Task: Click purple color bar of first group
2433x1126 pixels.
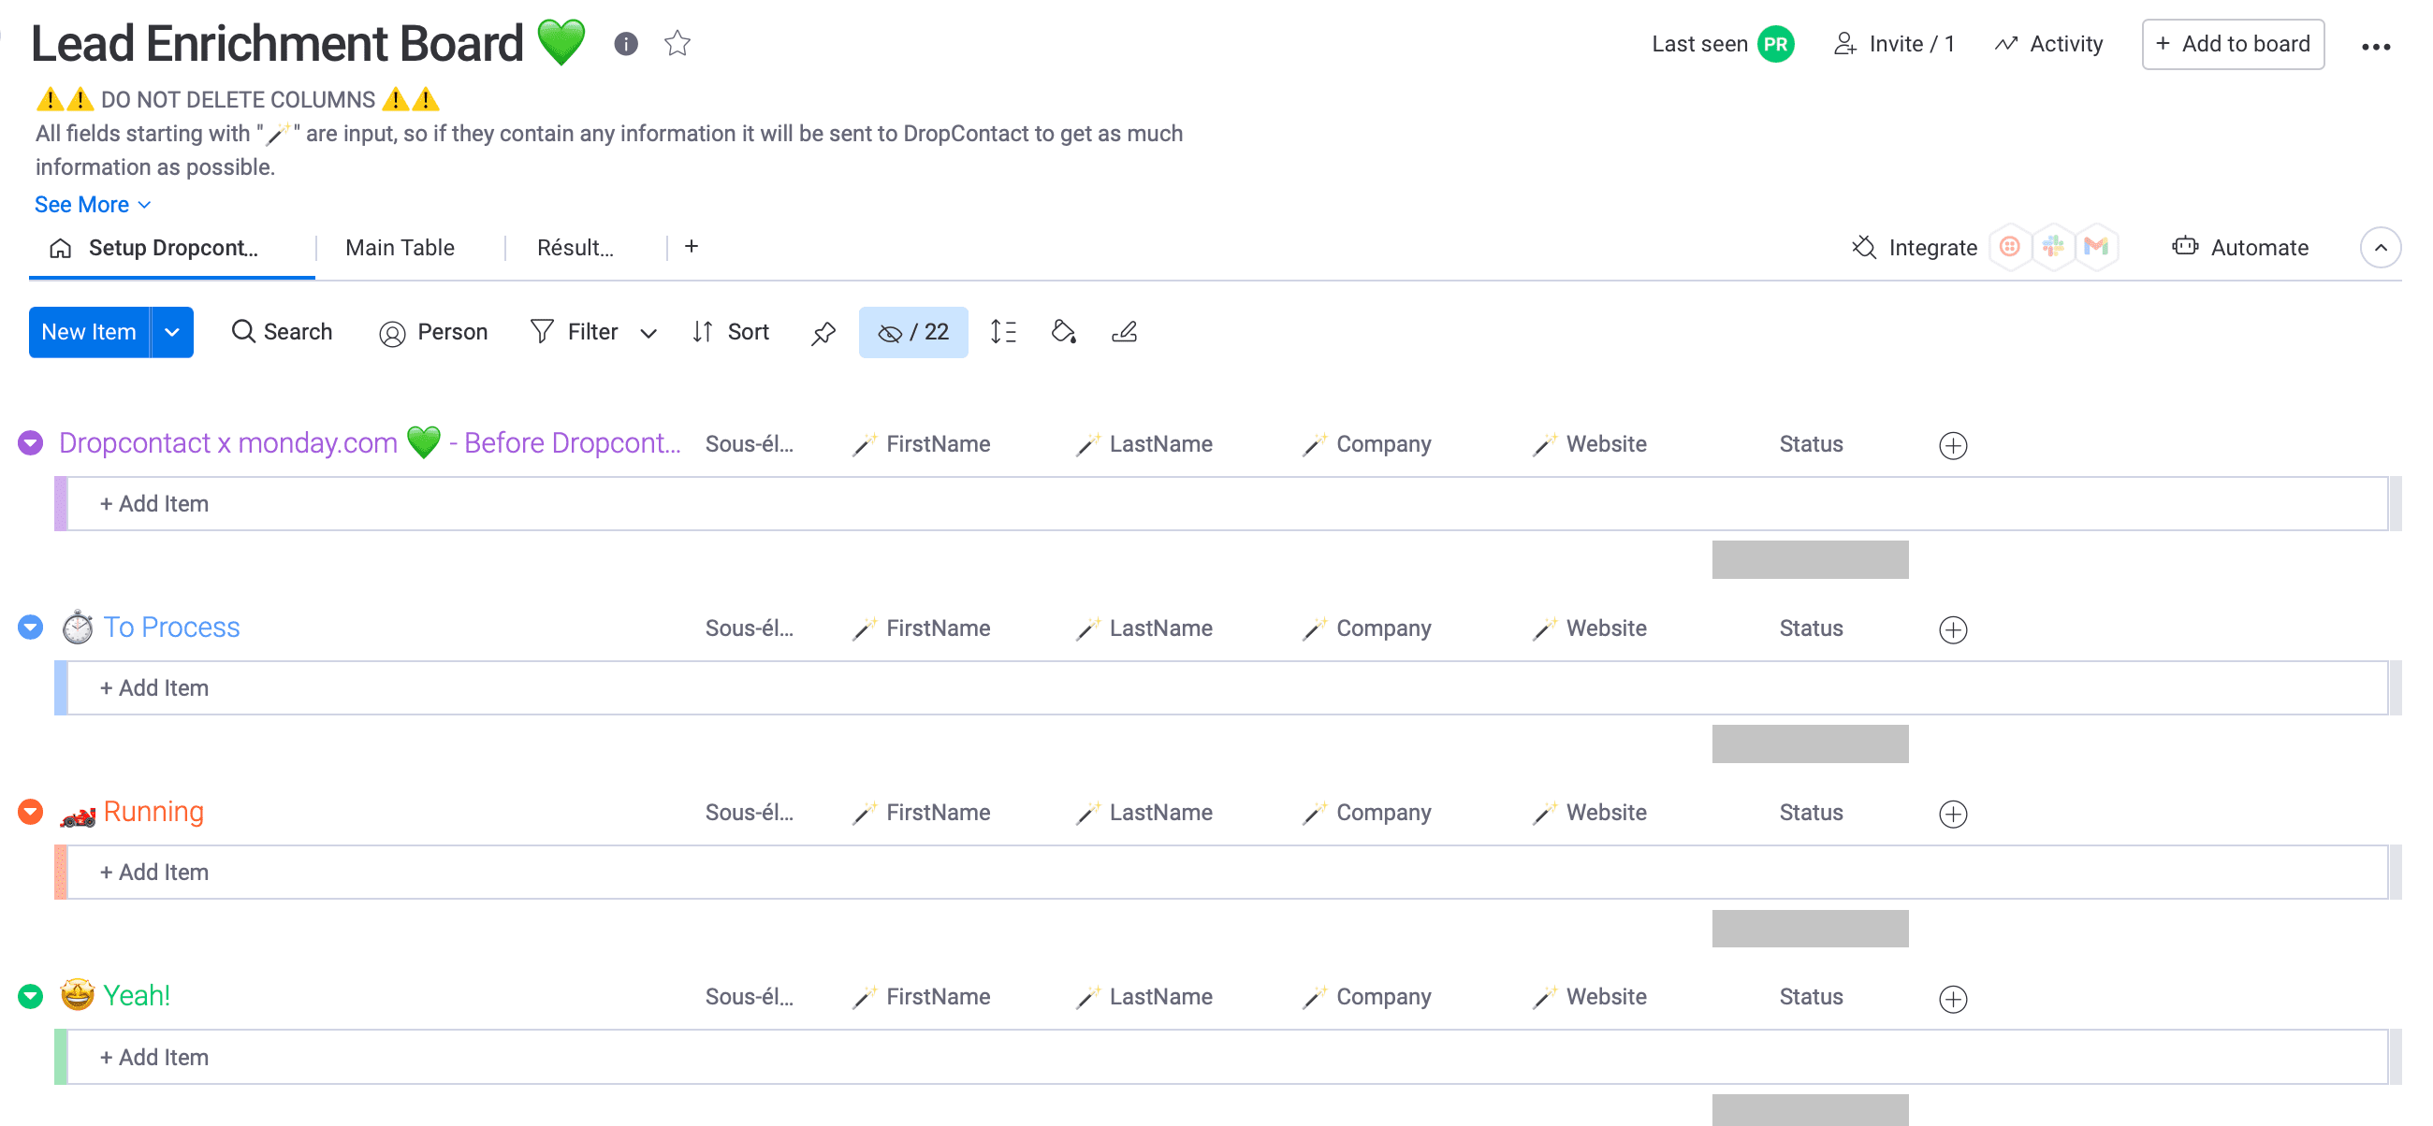Action: coord(61,504)
